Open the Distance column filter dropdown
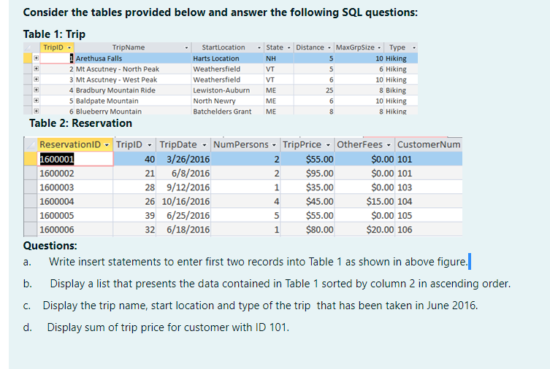The height and width of the screenshot is (369, 550). coord(329,47)
